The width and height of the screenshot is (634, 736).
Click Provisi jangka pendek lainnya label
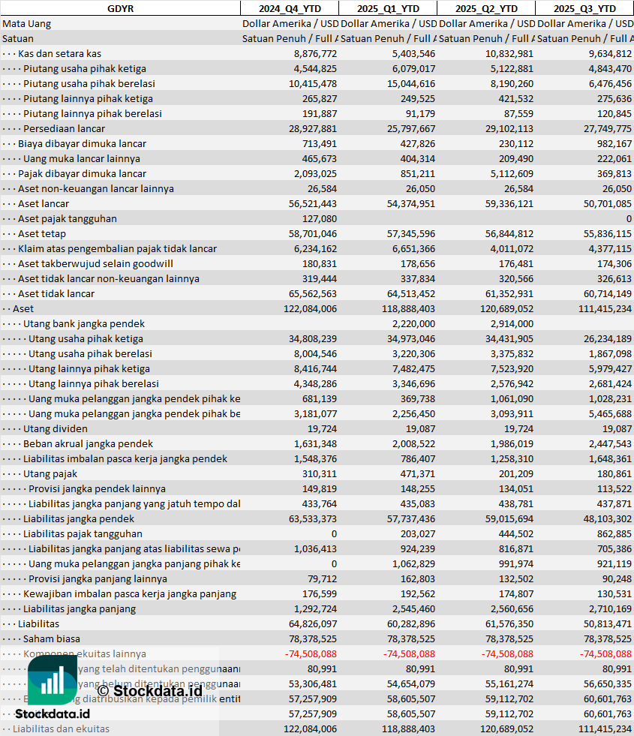click(97, 489)
